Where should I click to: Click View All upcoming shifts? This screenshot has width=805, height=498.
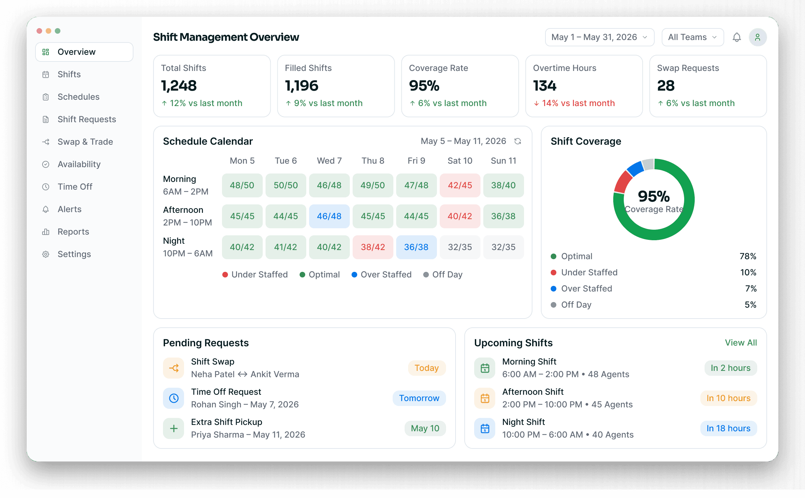741,343
